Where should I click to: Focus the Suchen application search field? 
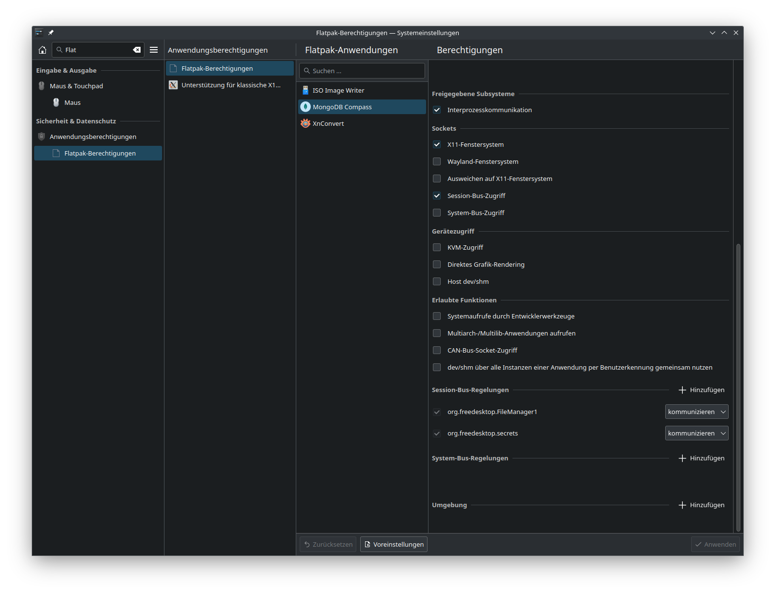pyautogui.click(x=362, y=71)
